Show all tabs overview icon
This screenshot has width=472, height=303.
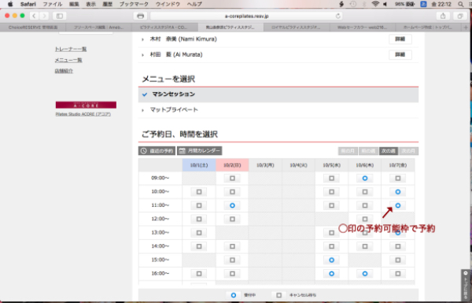[460, 16]
